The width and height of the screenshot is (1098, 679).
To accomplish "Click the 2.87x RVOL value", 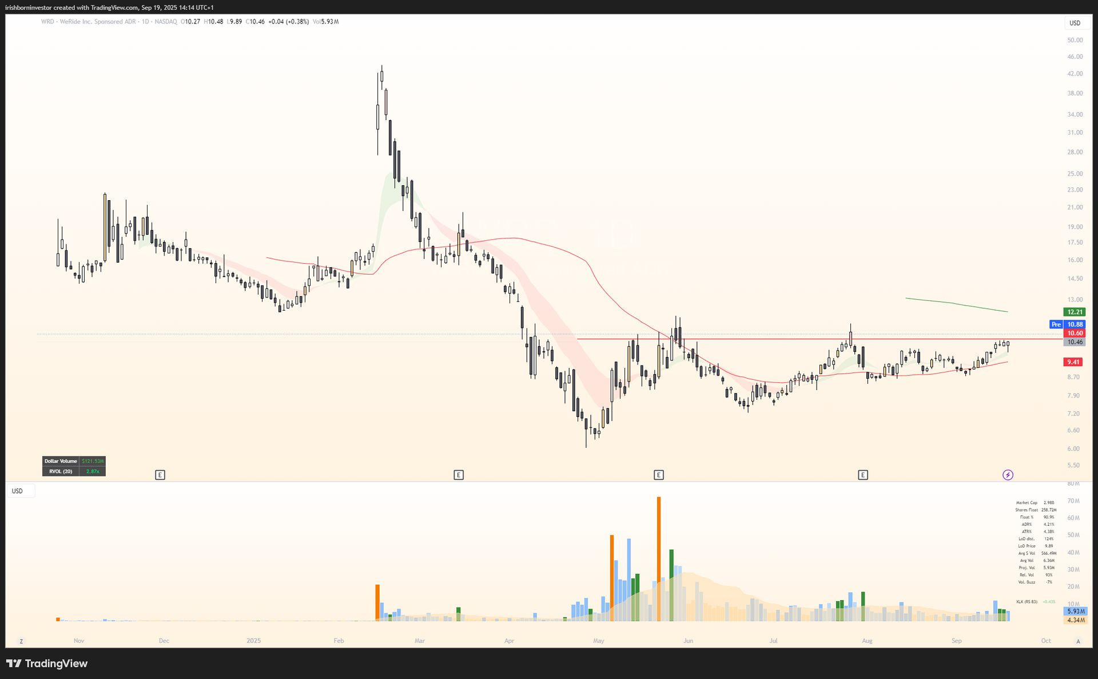I will tap(93, 471).
